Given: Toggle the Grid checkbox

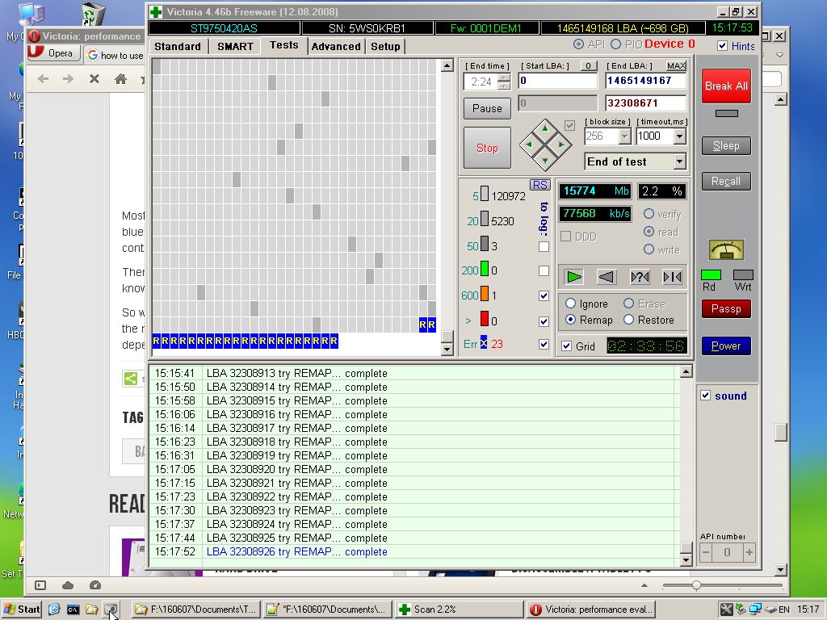Looking at the screenshot, I should coord(566,346).
